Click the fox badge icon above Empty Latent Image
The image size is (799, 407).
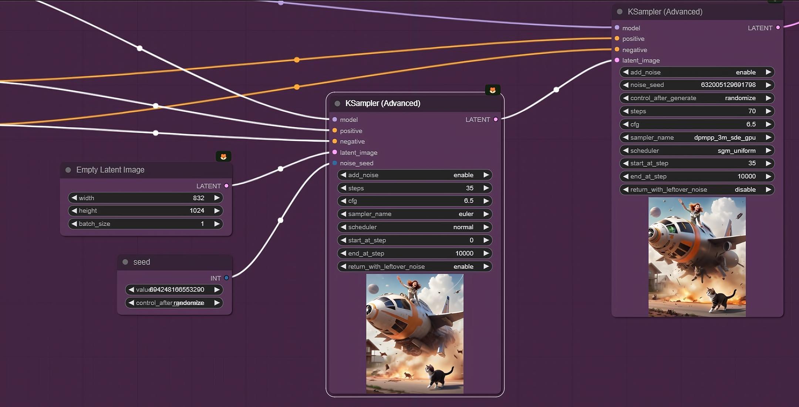point(223,157)
